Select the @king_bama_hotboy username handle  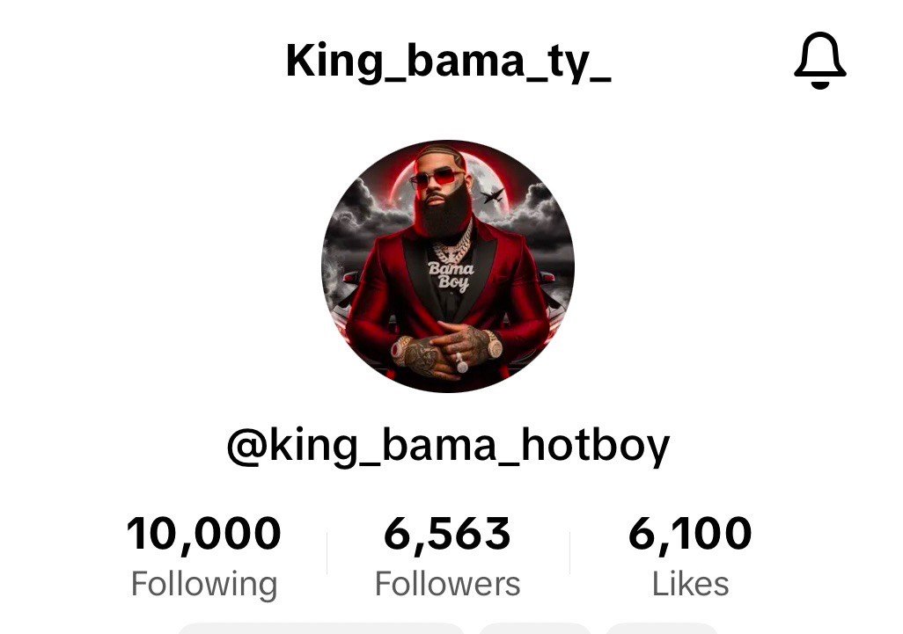click(448, 446)
